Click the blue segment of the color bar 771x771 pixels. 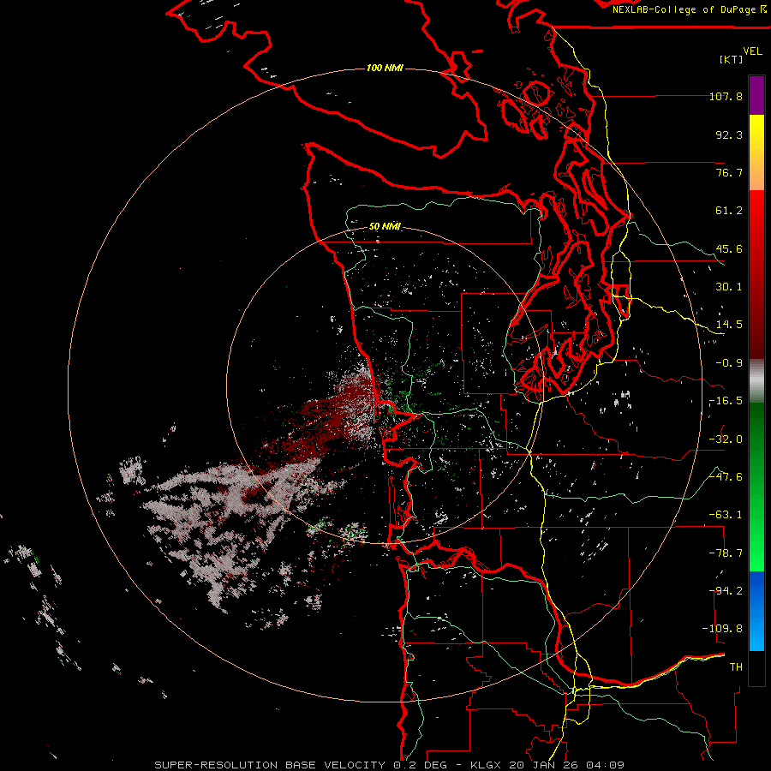pos(756,611)
